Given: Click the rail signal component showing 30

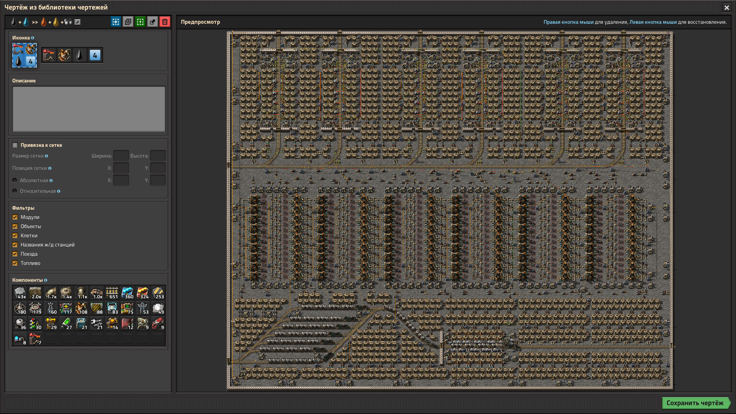Looking at the screenshot, I should click(35, 324).
